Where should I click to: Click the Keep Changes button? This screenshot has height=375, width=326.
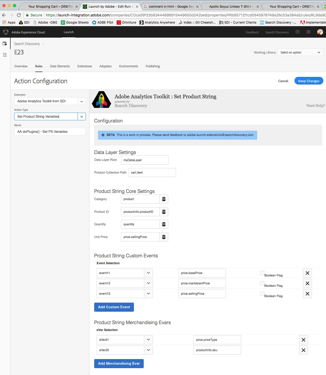click(x=309, y=81)
